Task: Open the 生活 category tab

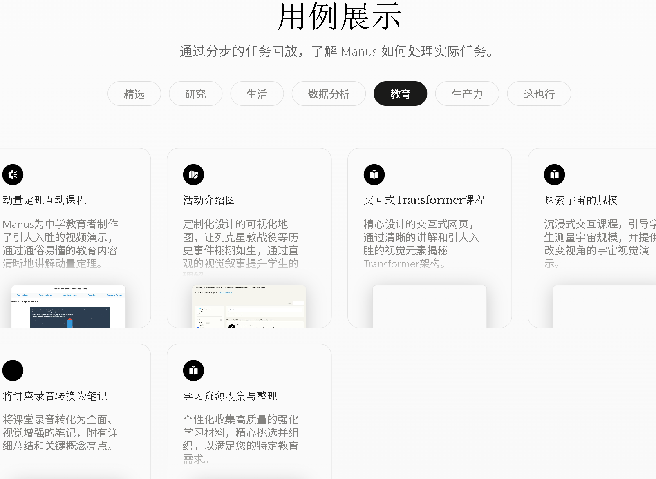Action: 257,94
